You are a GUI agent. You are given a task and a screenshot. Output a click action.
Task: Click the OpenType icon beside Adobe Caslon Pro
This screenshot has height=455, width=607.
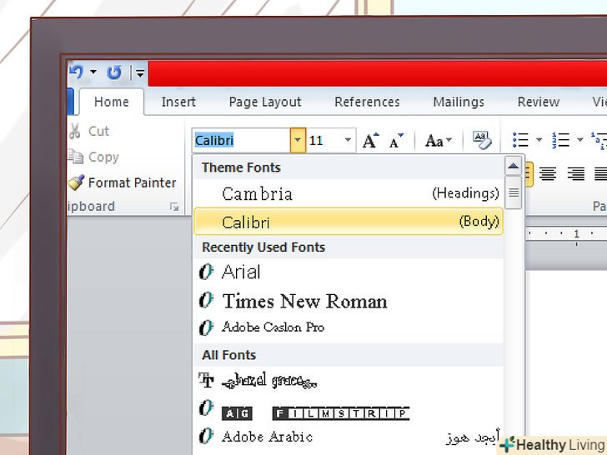point(206,327)
